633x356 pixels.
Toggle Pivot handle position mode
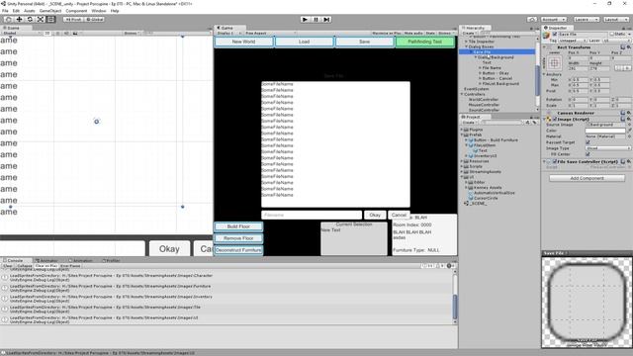point(73,20)
